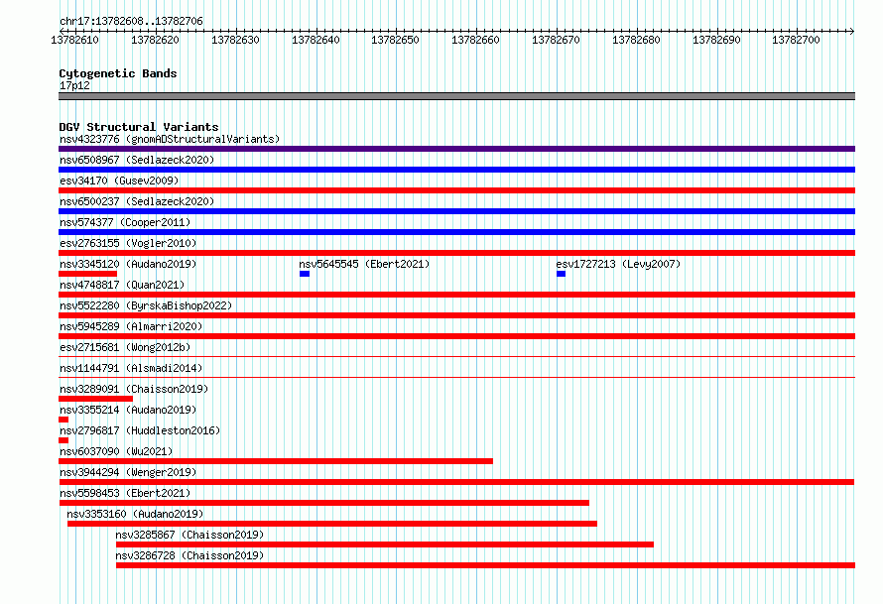
Task: Click the short red nsv3345120 bar
Action: [x=88, y=274]
